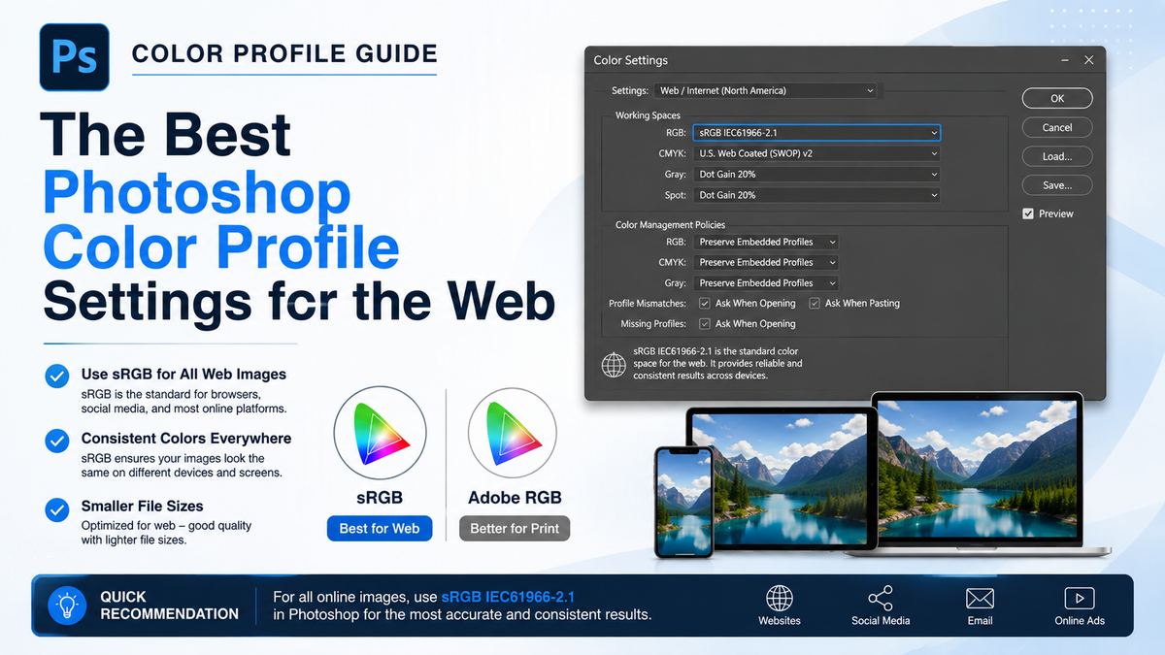
Task: Click checkmark icon beside Use sRGB for All Web Images
Action: [x=57, y=377]
